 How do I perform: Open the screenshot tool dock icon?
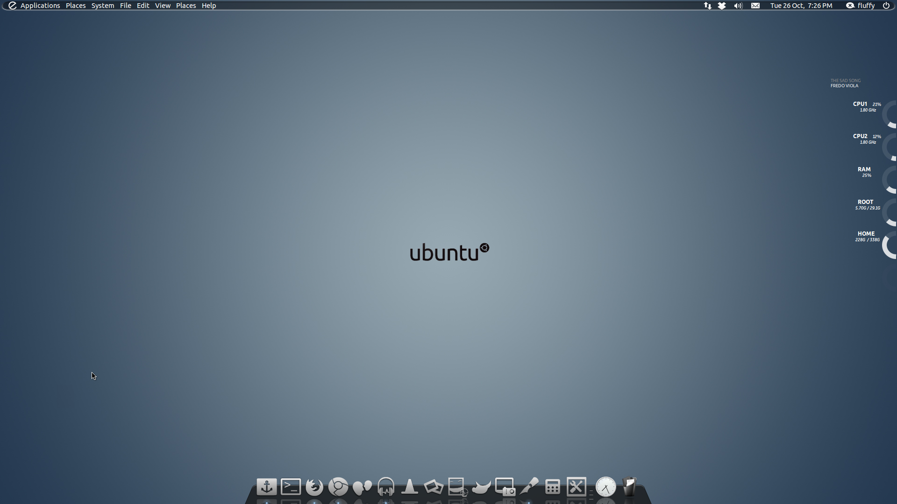[x=505, y=487]
